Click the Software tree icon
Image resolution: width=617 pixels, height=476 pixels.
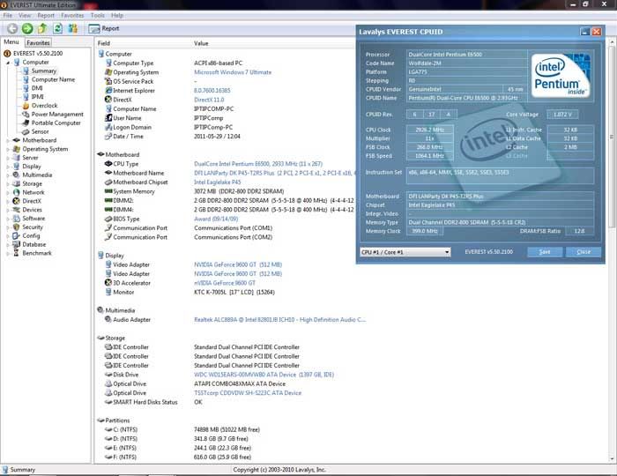pos(16,219)
